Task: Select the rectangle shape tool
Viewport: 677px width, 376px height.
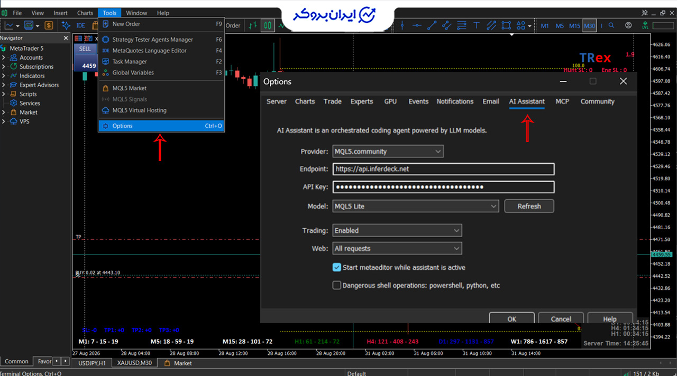Action: (506, 25)
